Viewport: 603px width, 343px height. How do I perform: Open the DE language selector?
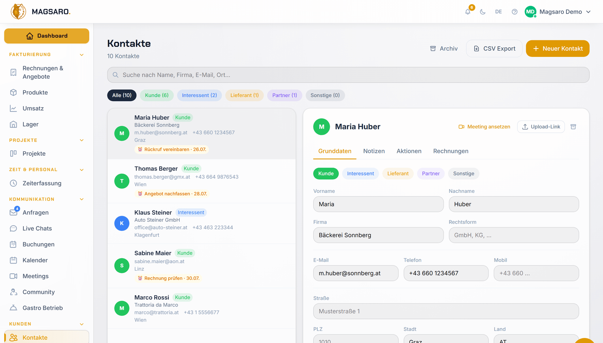(x=499, y=12)
